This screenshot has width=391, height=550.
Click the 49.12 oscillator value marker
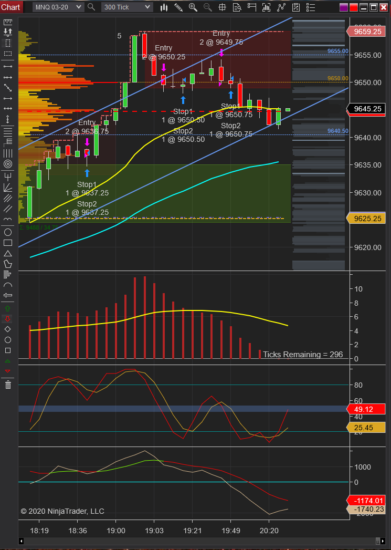tap(366, 409)
